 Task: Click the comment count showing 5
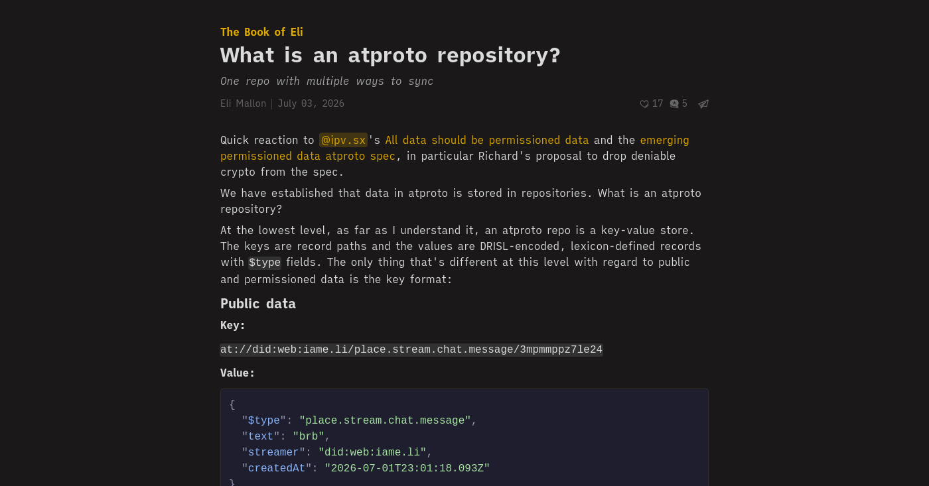click(x=685, y=103)
